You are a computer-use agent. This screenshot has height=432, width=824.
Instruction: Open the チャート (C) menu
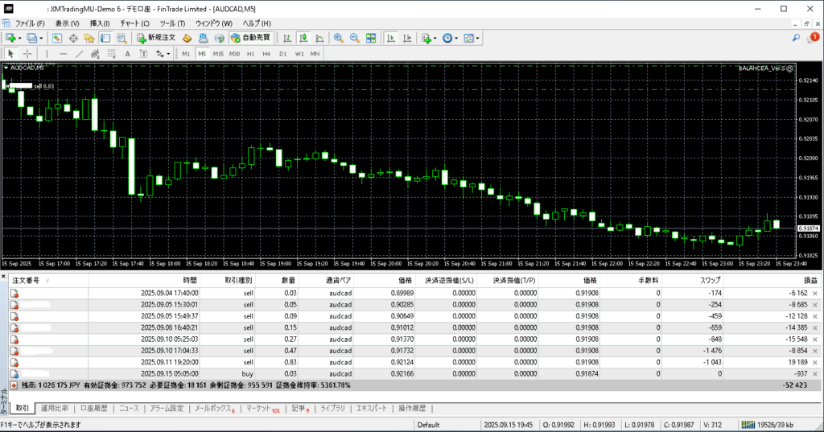[x=134, y=23]
